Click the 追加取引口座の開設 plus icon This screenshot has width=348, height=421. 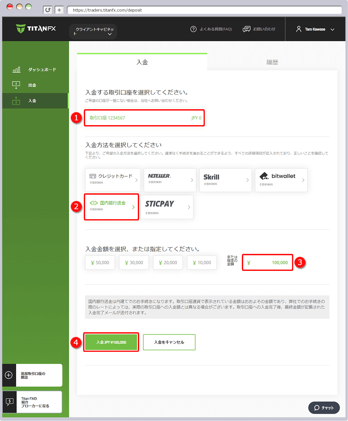coord(8,375)
